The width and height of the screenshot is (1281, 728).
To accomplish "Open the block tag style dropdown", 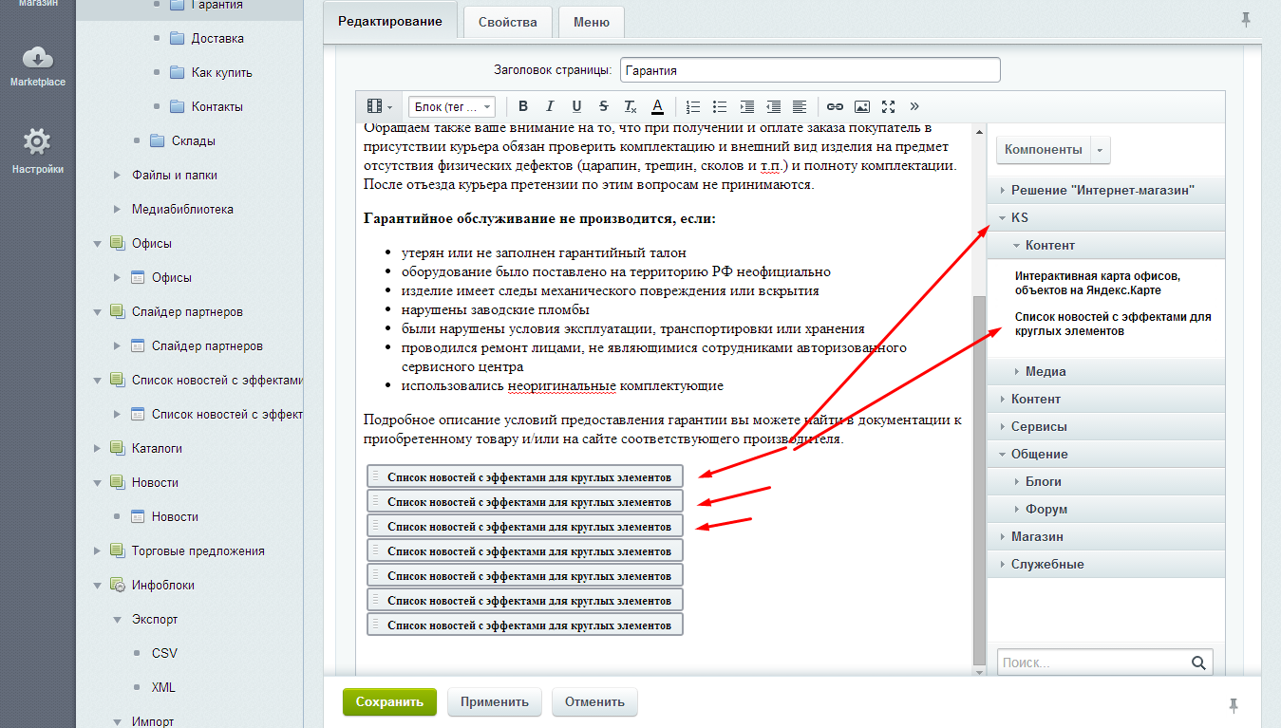I will point(452,106).
